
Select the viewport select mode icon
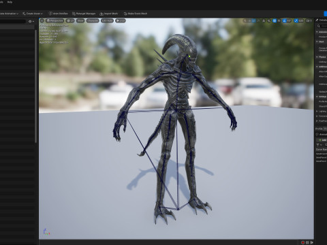click(x=245, y=20)
